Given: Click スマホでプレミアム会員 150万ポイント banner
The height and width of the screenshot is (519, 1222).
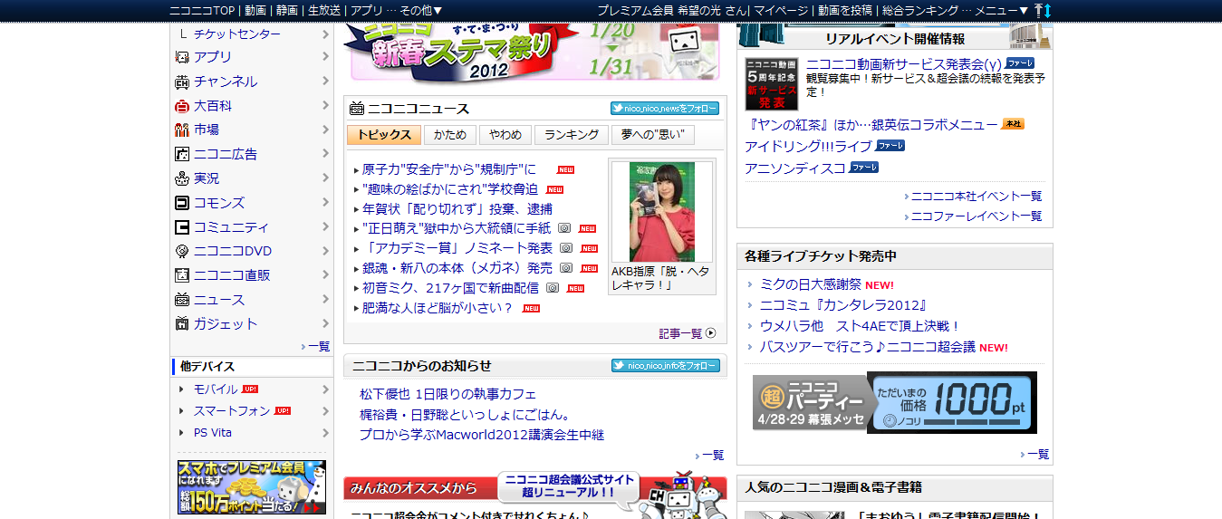Looking at the screenshot, I should (252, 487).
